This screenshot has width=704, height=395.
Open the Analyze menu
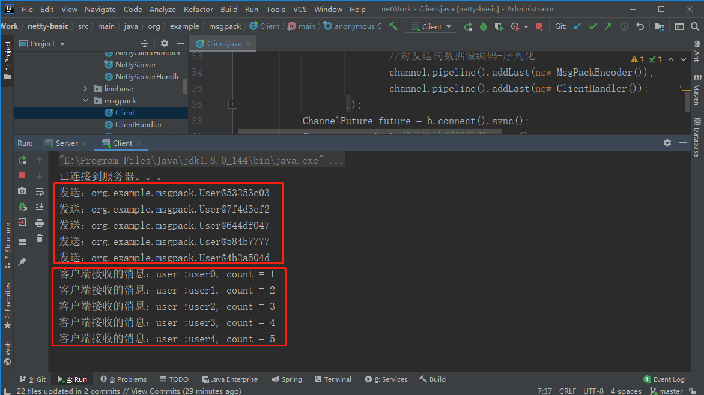(163, 9)
